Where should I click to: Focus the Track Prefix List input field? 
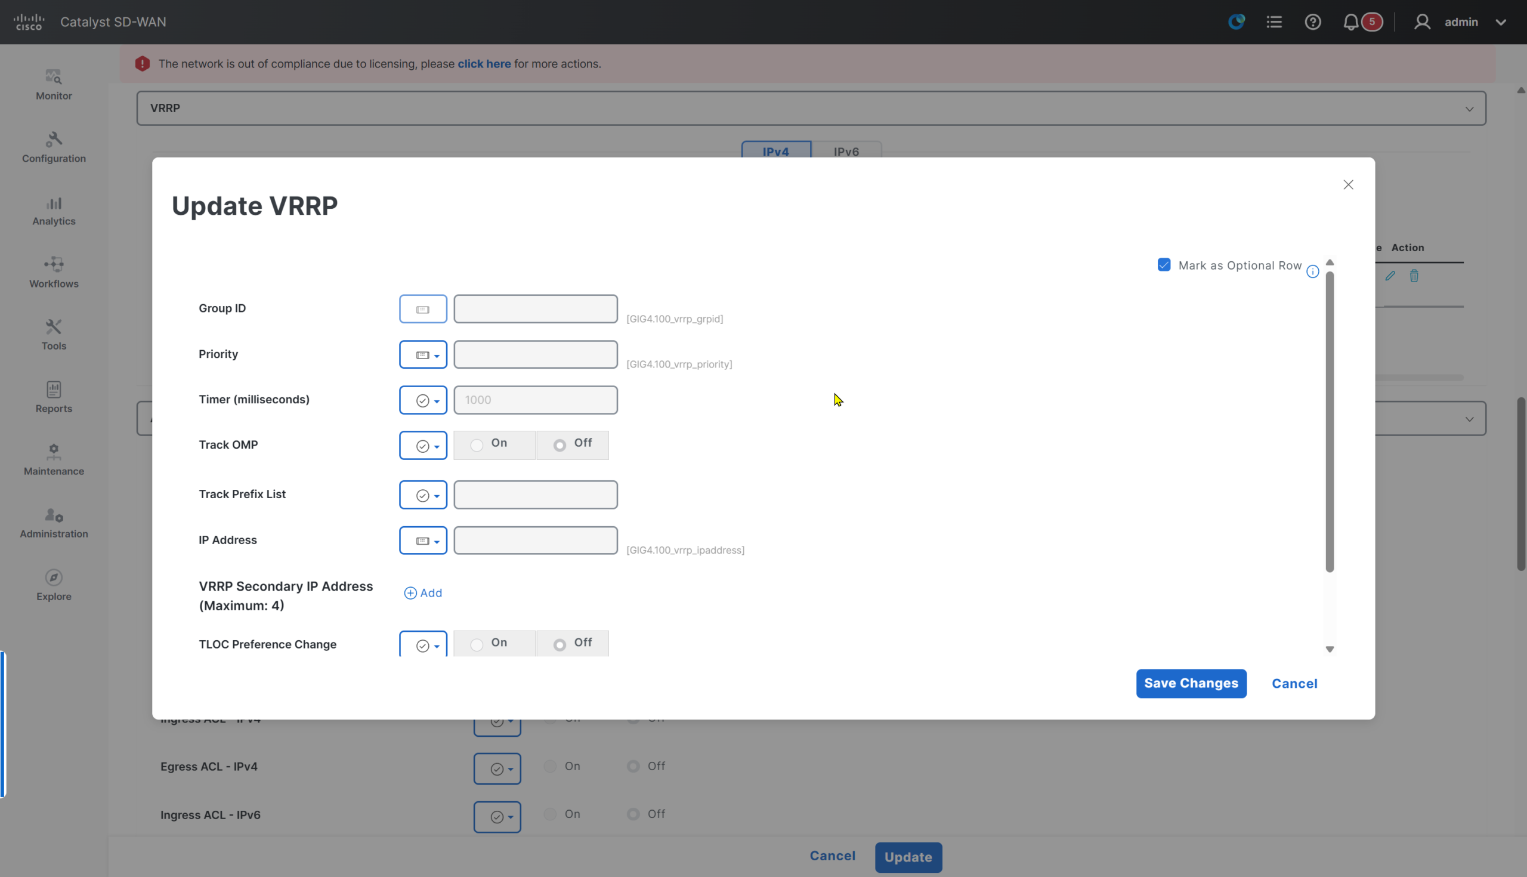point(535,495)
